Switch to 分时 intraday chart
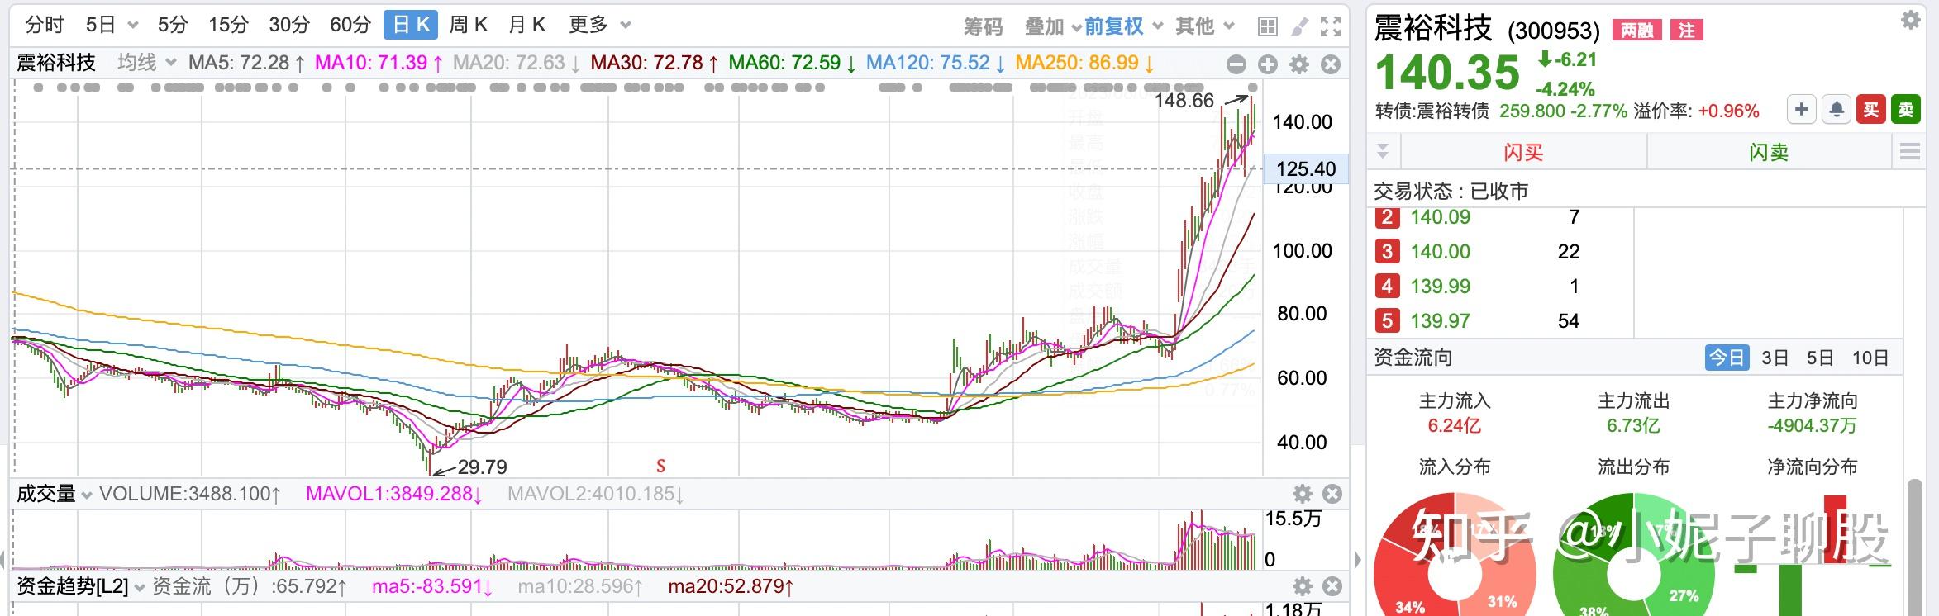The height and width of the screenshot is (616, 1939). pyautogui.click(x=45, y=26)
